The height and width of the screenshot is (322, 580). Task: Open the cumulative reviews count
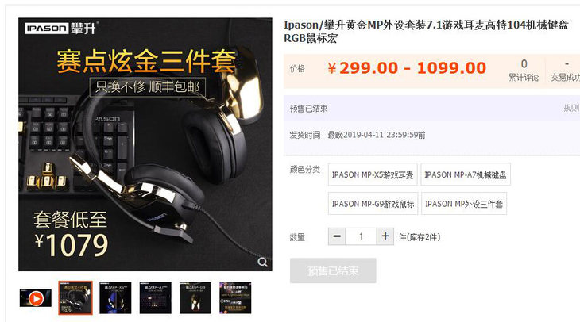point(524,70)
